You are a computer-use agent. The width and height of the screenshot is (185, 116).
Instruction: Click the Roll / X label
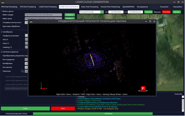coord(5,40)
